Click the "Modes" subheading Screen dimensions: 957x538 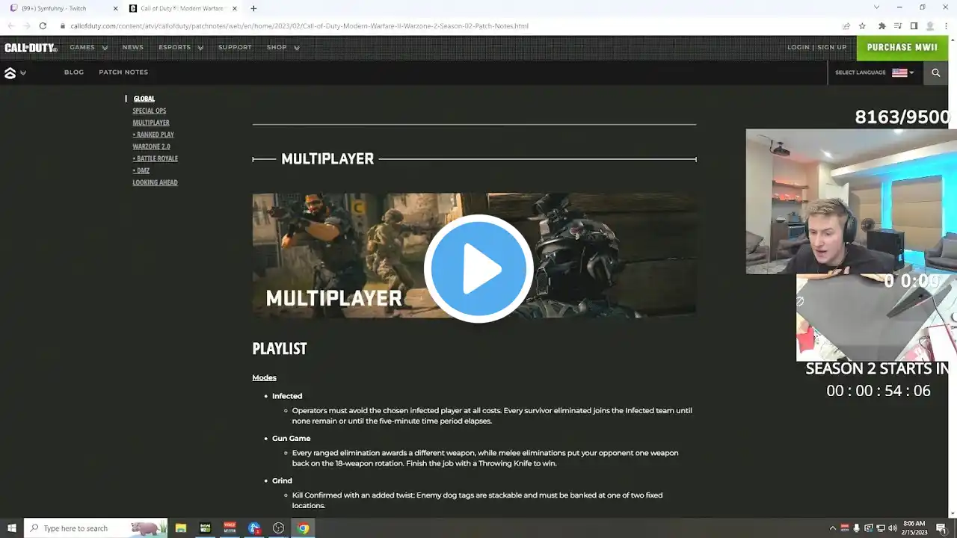(x=265, y=378)
